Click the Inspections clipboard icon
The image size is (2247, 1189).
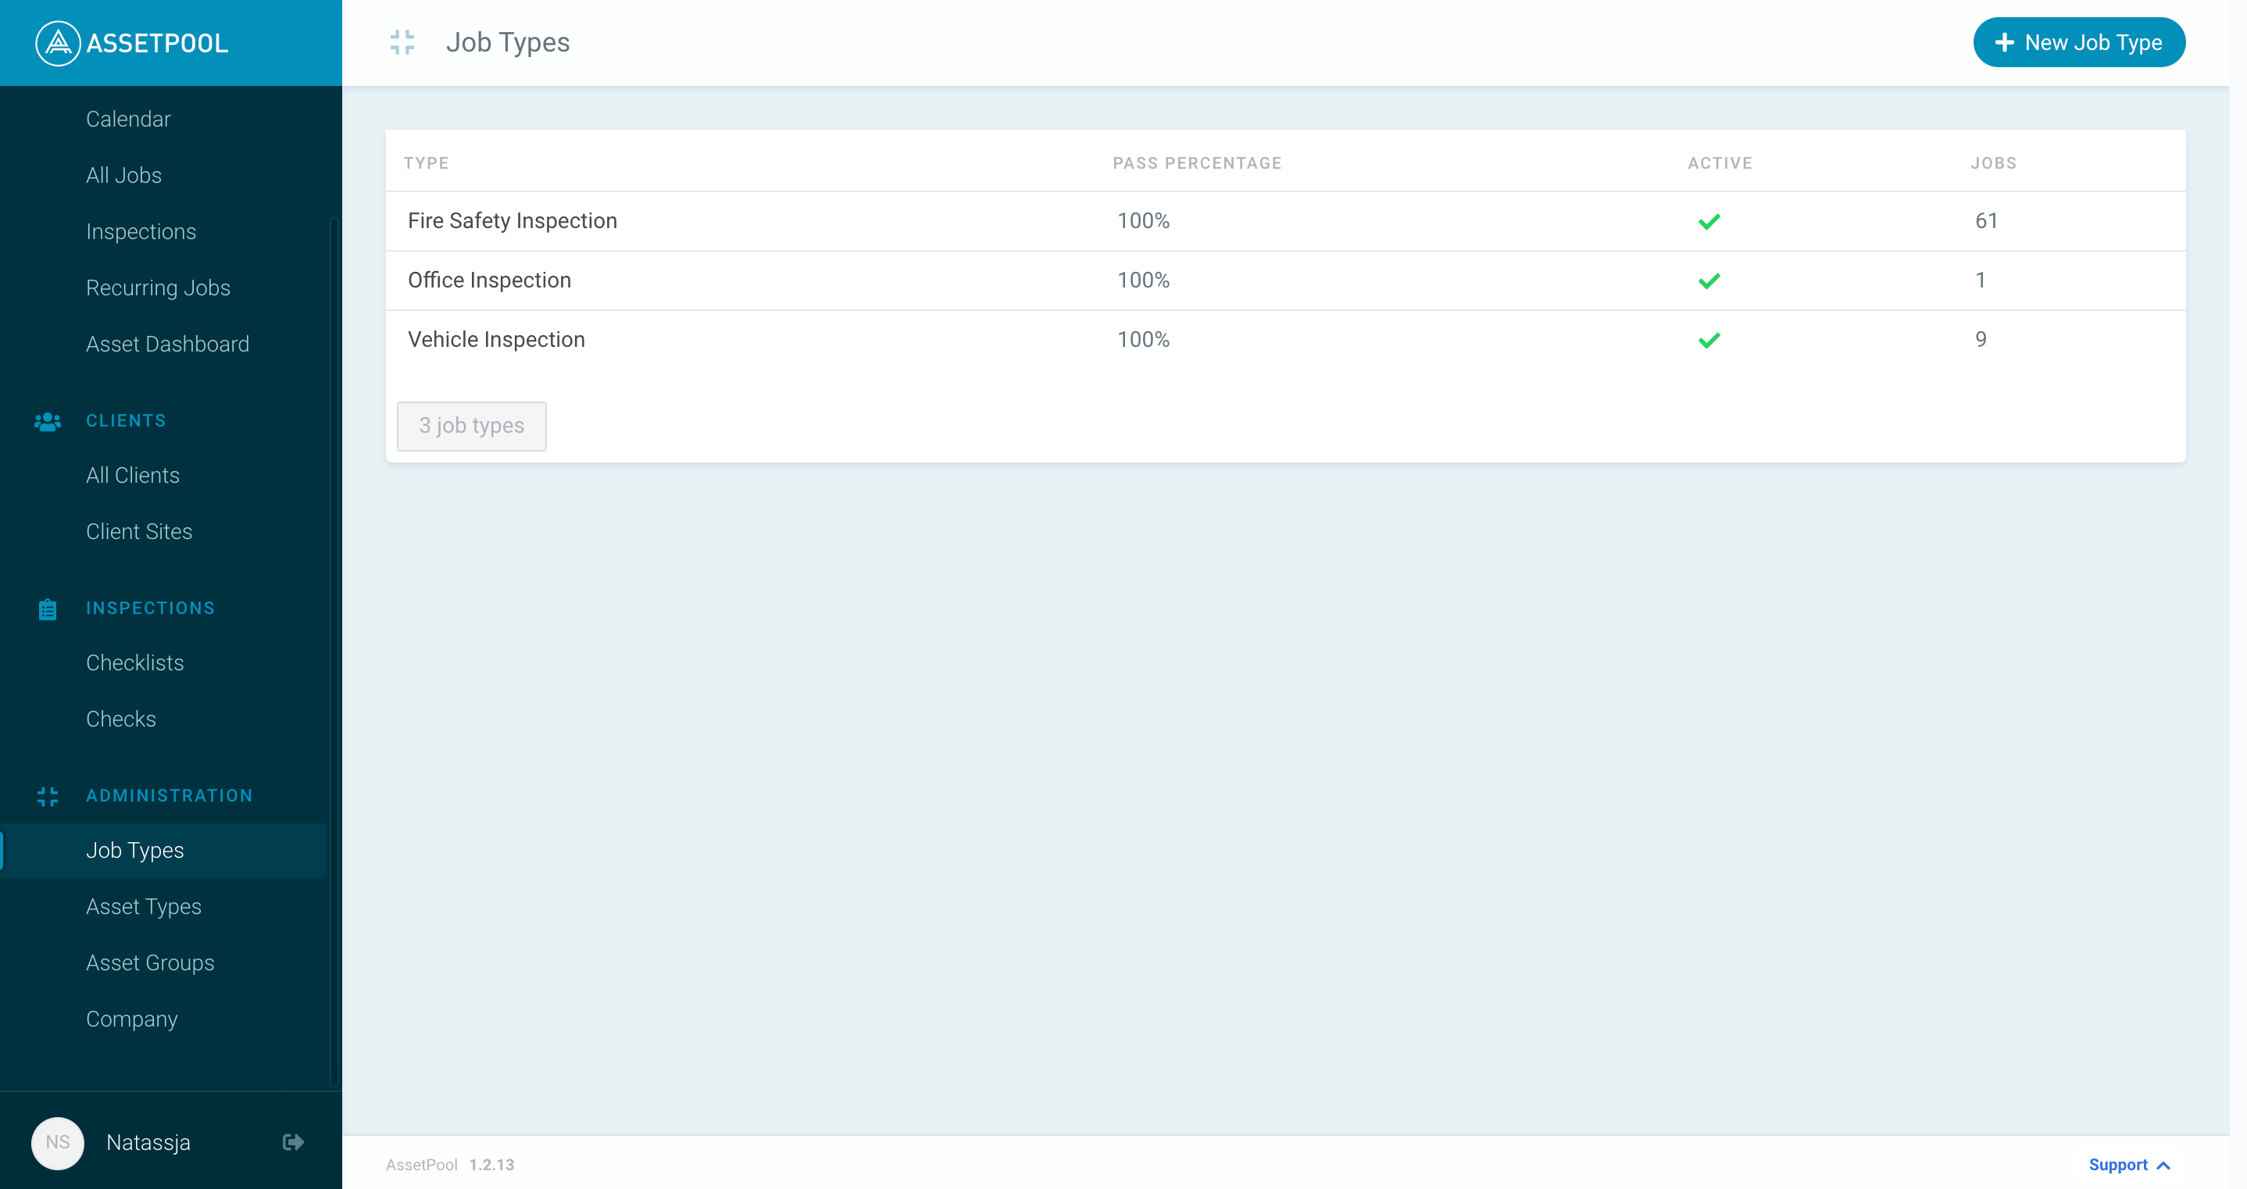[x=47, y=609]
